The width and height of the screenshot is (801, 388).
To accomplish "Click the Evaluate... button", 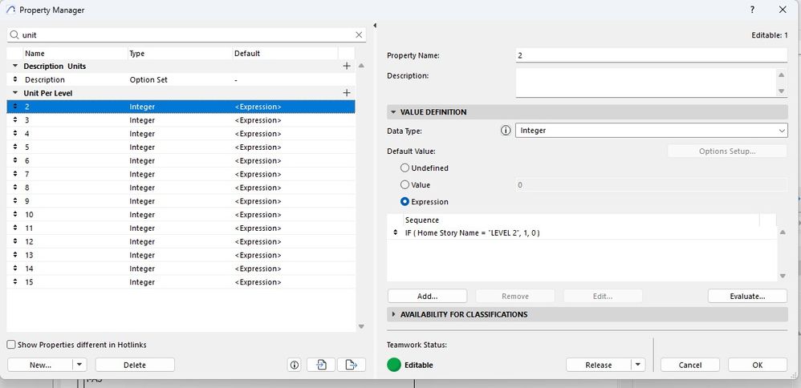I will [x=747, y=296].
